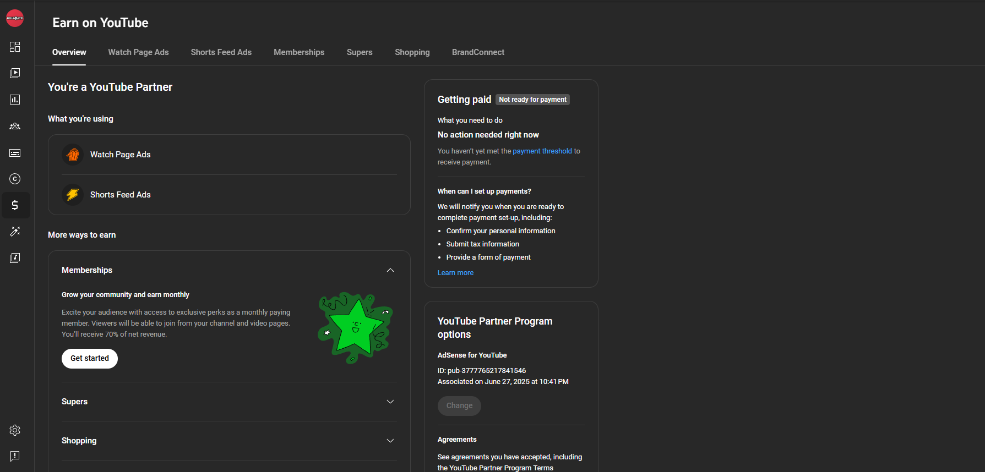Go to the Shopping tab
The width and height of the screenshot is (985, 472).
[x=412, y=52]
